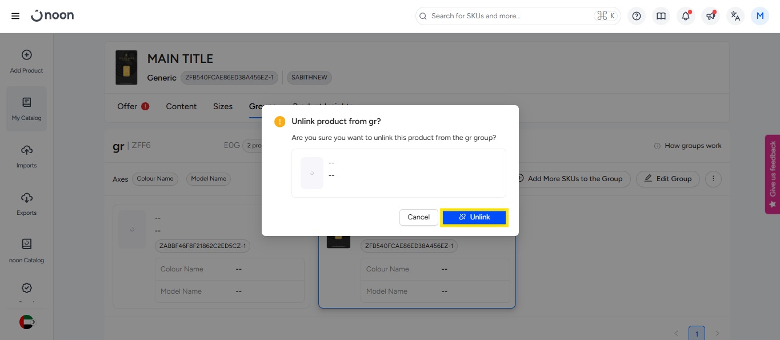Click the help question mark icon
This screenshot has width=780, height=340.
[637, 16]
